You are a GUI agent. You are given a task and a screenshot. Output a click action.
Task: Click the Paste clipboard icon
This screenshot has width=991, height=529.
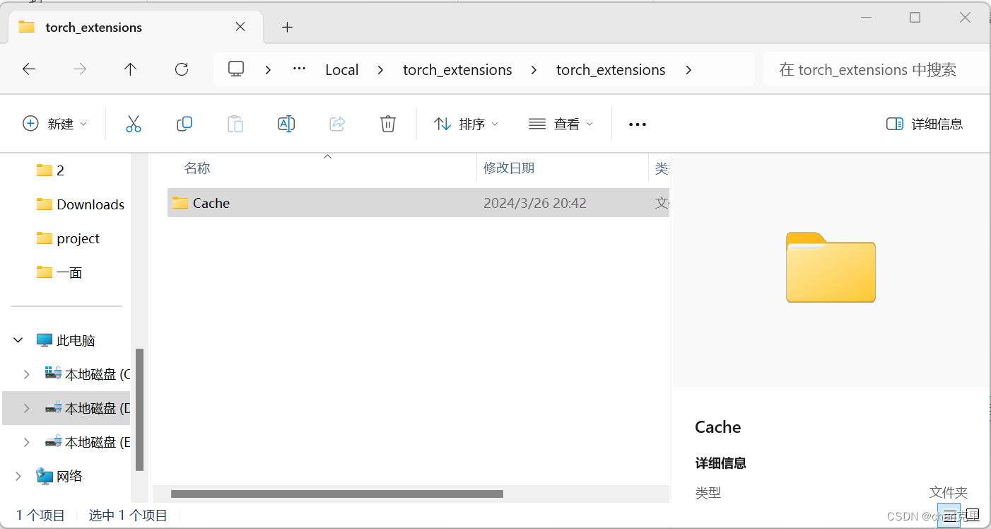(235, 124)
